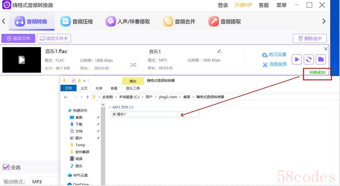Collapse the MP3 文件 (1) group
The height and width of the screenshot is (186, 340).
[x=110, y=107]
